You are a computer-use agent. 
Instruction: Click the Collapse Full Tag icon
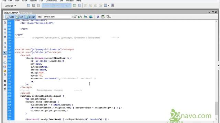click(x=5, y=29)
